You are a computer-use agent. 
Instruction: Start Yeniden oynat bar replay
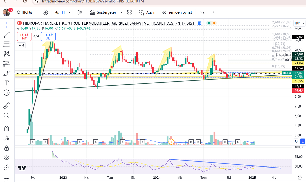pos(177,12)
